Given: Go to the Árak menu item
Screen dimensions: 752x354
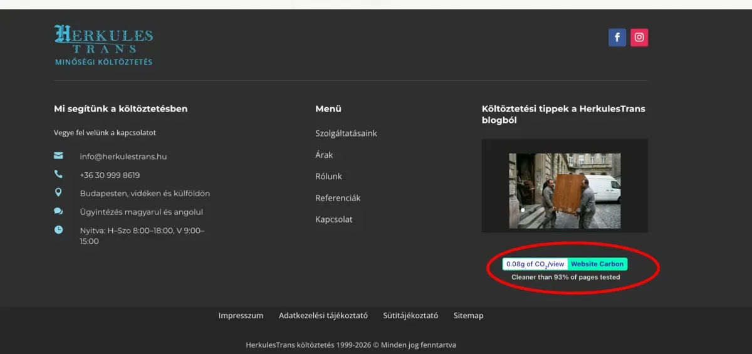Looking at the screenshot, I should click(324, 155).
